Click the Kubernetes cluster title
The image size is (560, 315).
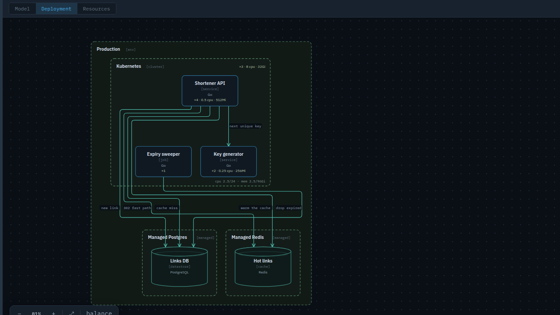[x=129, y=66]
